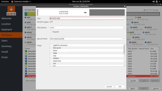Click the Size column header
162x91 pixels.
click(152, 49)
